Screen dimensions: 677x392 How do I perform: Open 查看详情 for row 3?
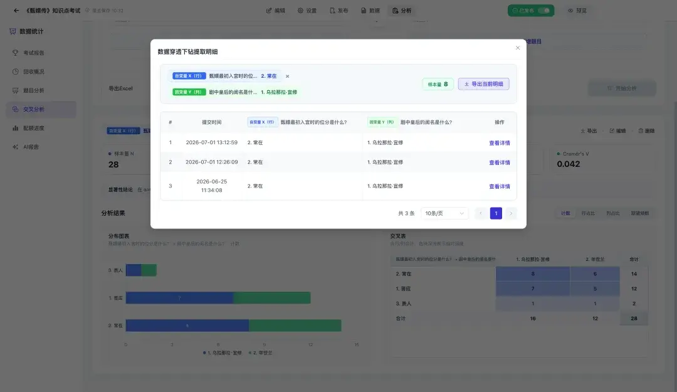pos(499,187)
